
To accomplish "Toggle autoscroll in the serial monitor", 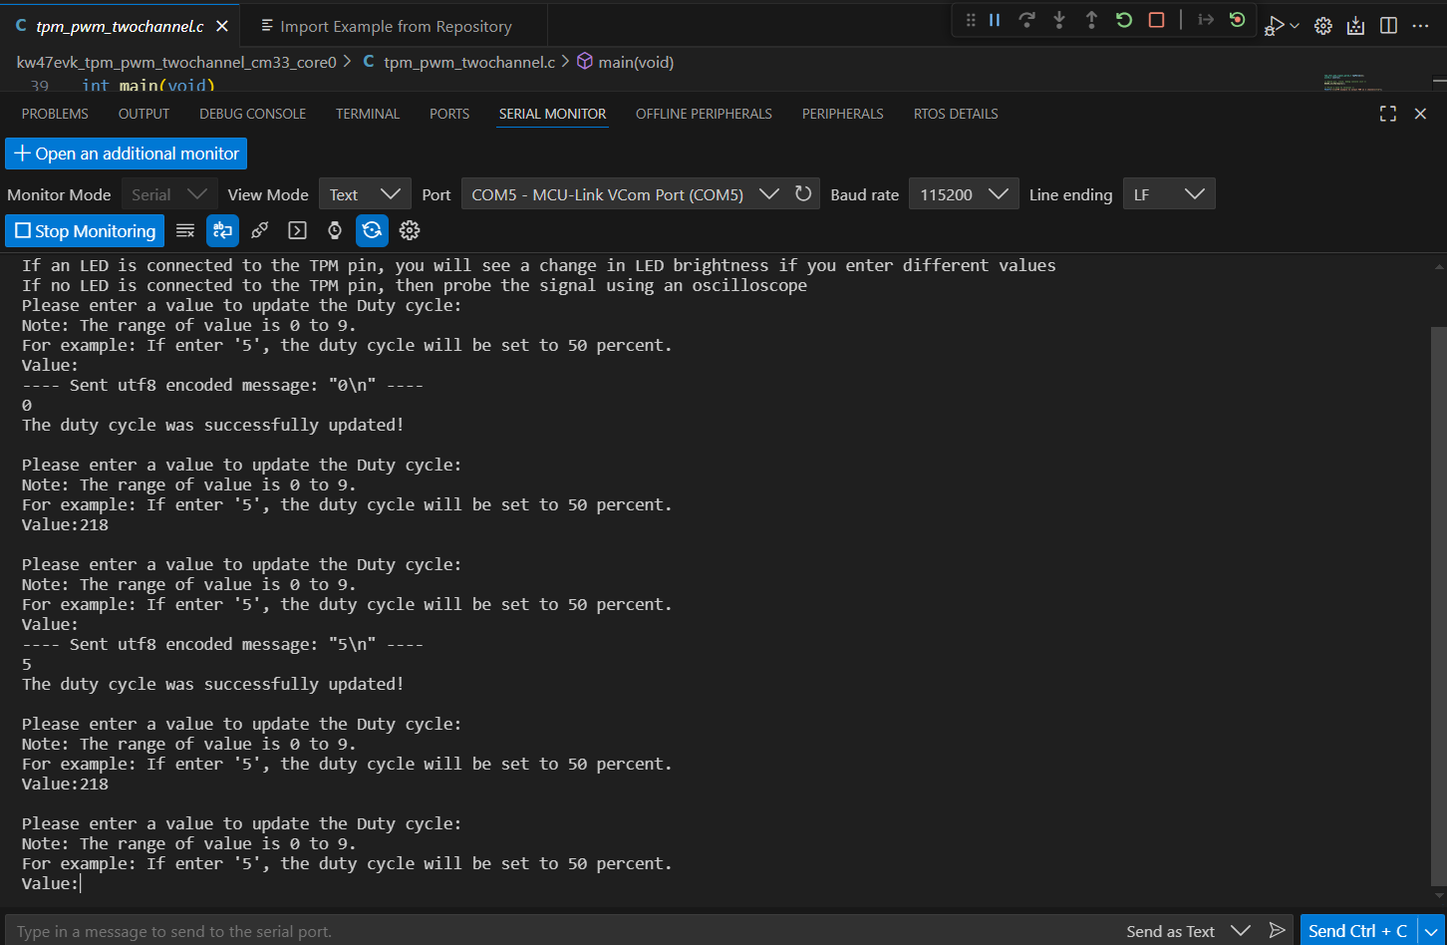I will pos(372,230).
